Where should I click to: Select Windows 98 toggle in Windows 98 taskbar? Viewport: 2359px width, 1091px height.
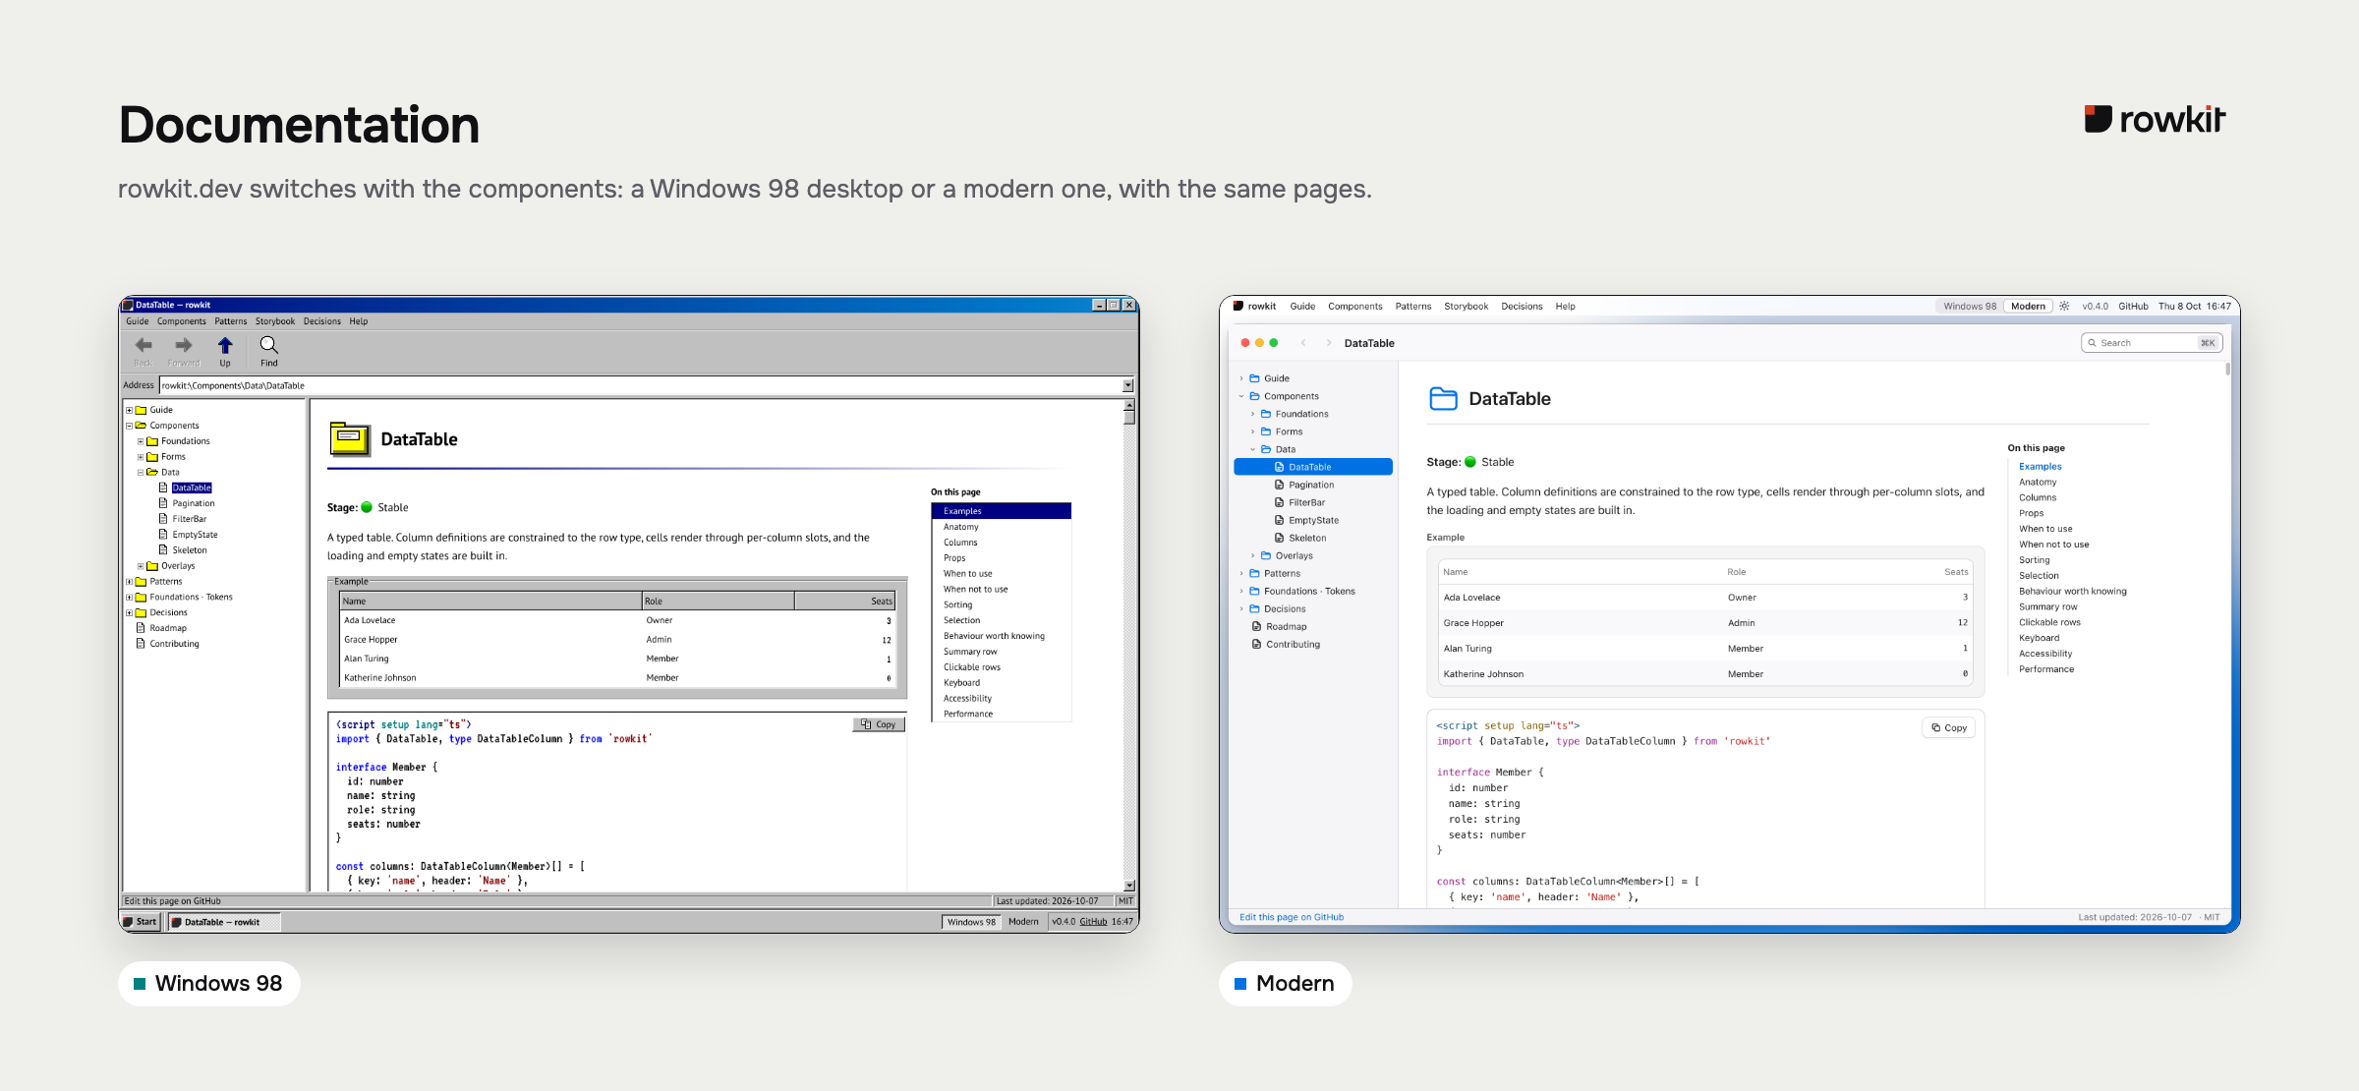(971, 922)
